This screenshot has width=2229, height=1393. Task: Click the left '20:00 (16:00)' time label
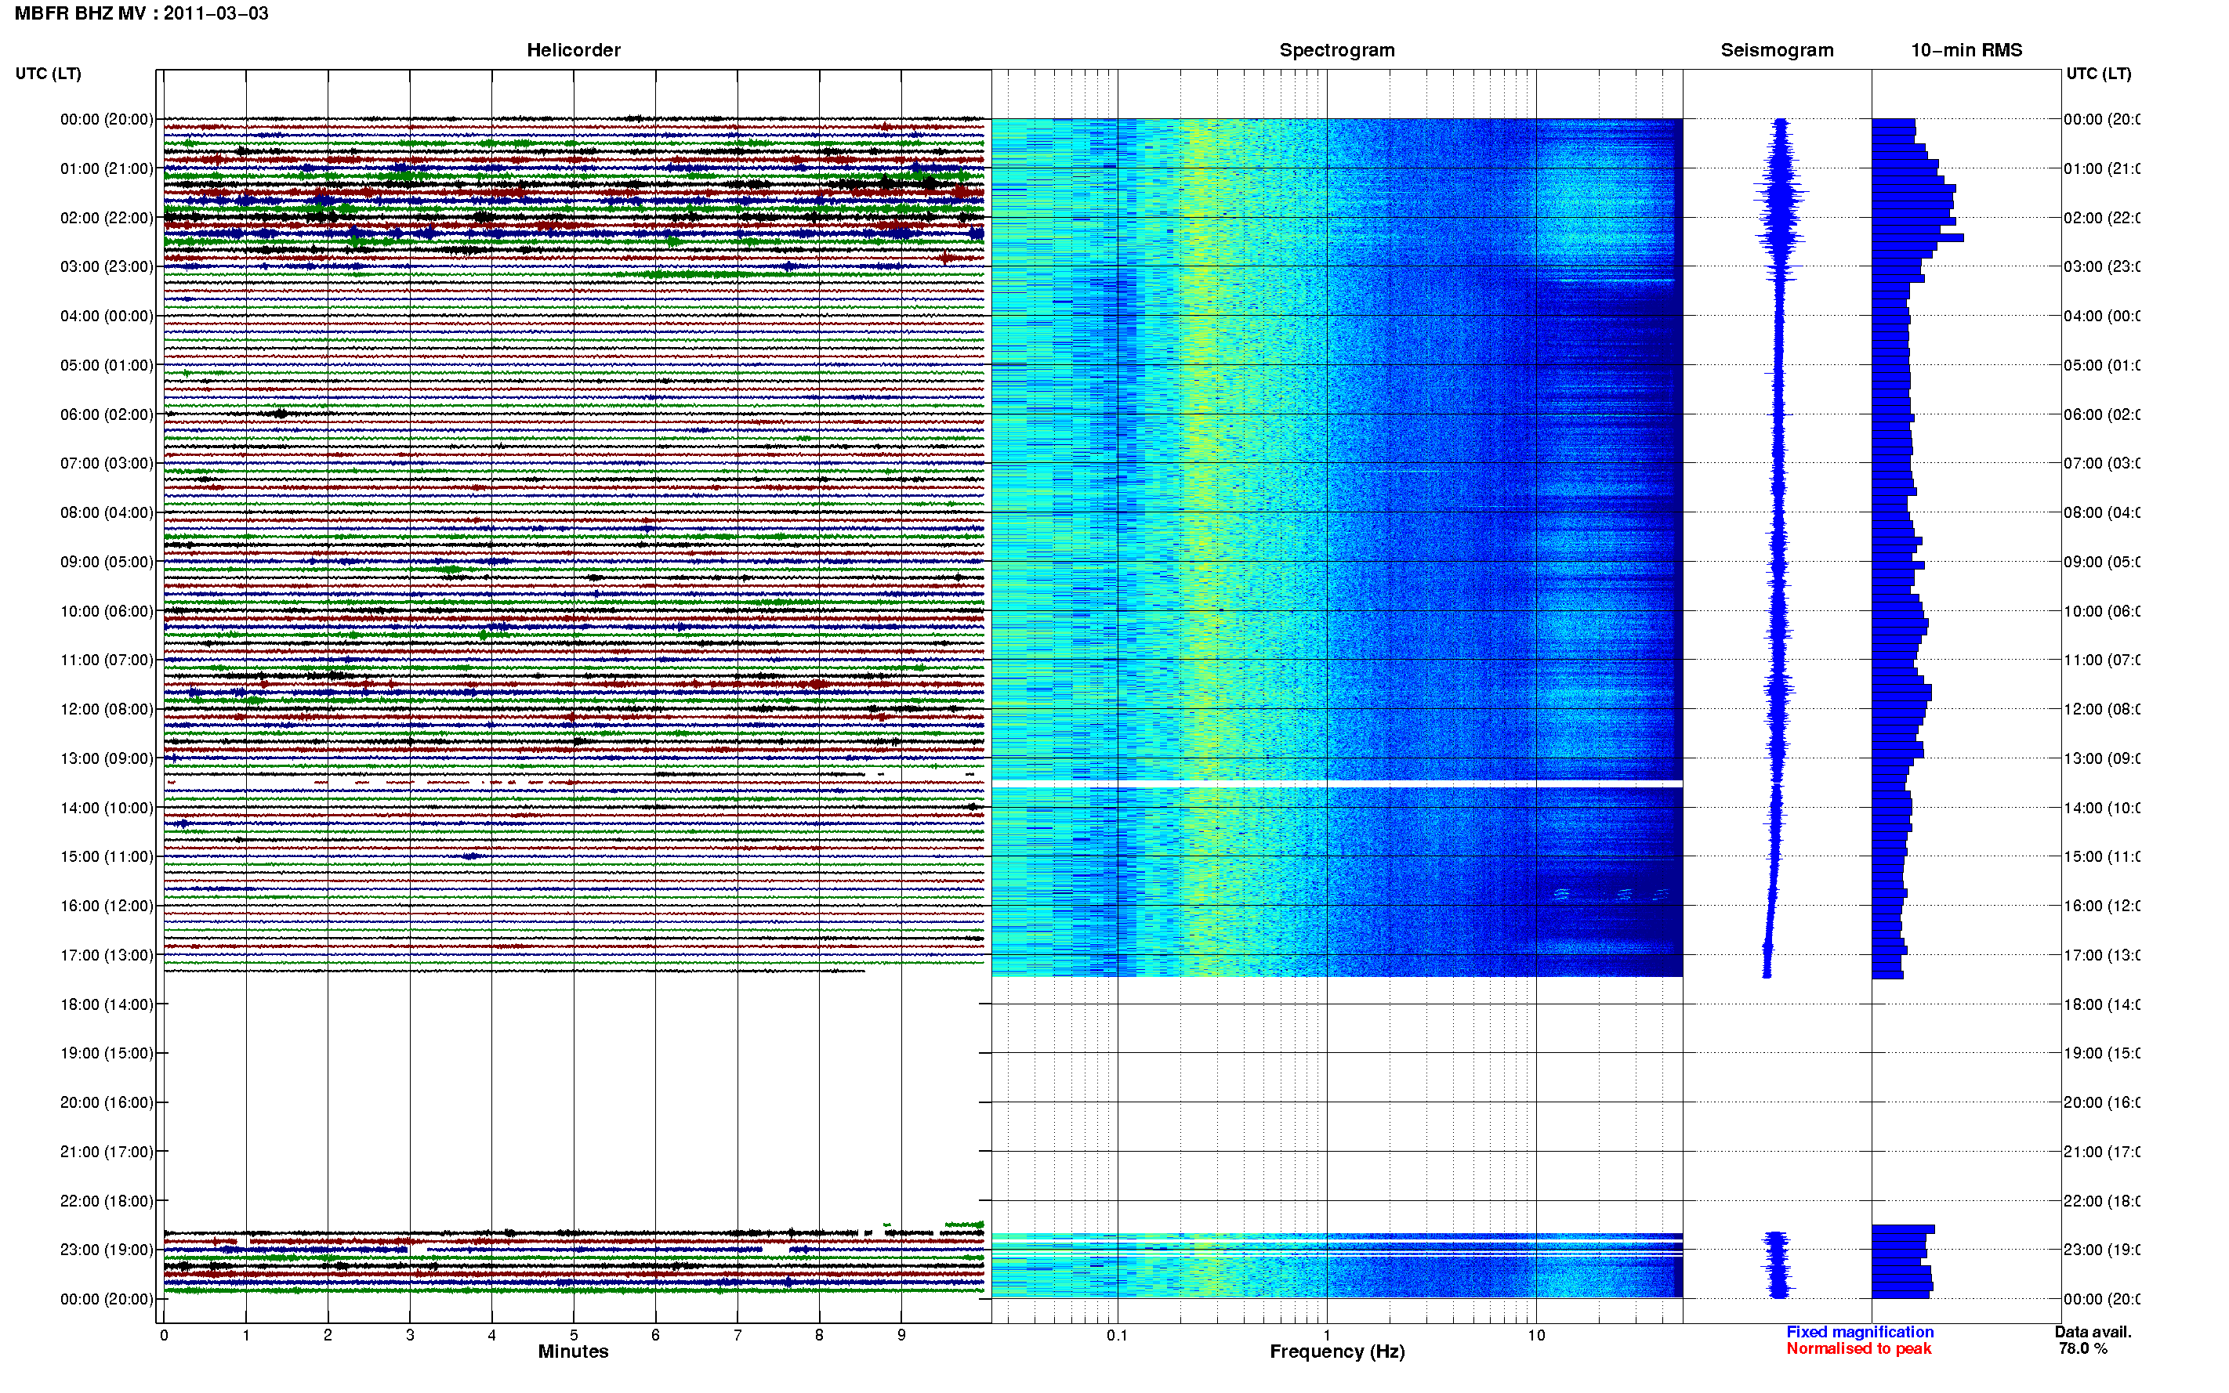[107, 1103]
